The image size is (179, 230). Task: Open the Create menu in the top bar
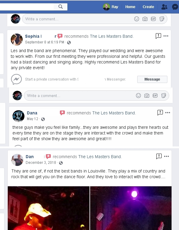pos(148,7)
